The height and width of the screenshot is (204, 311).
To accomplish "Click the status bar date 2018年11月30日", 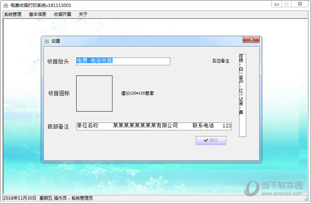I will tap(20, 198).
